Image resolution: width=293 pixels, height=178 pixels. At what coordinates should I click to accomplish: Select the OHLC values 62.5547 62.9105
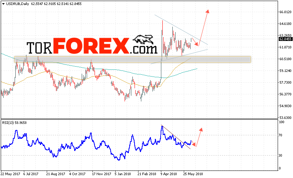point(44,4)
